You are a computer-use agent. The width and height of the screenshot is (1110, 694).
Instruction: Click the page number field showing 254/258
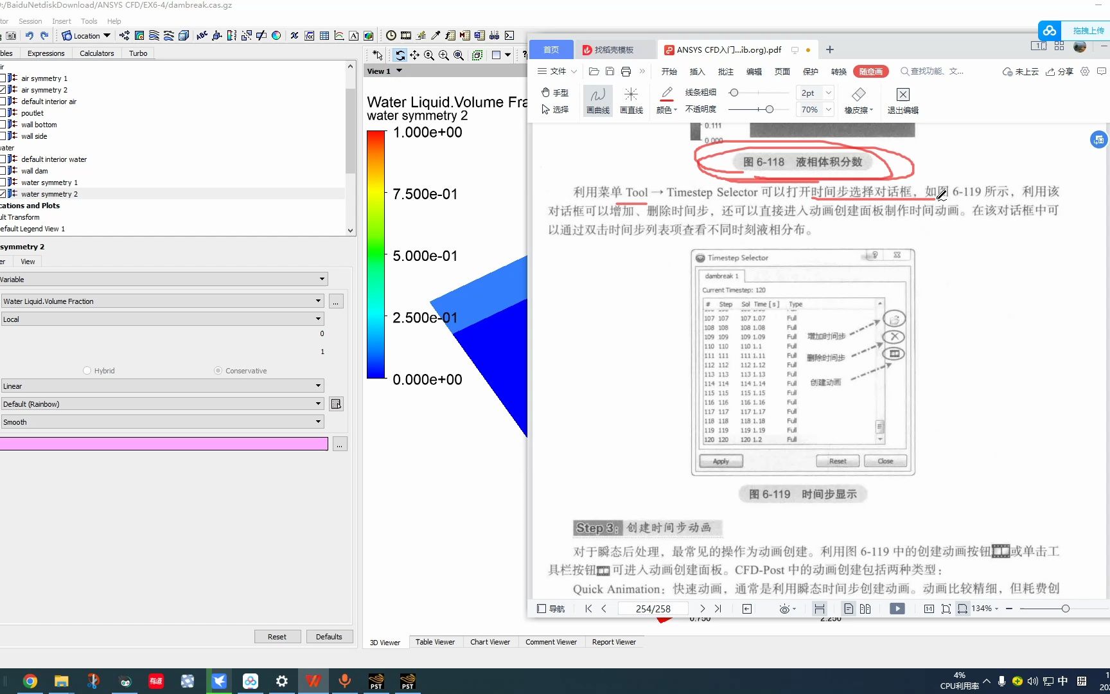click(x=653, y=608)
